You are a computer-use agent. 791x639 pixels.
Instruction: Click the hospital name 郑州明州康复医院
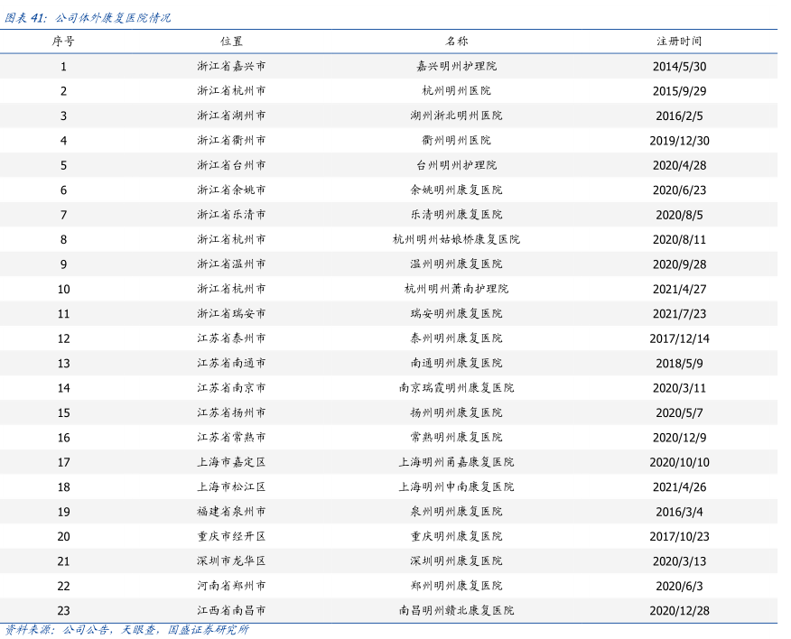[457, 585]
